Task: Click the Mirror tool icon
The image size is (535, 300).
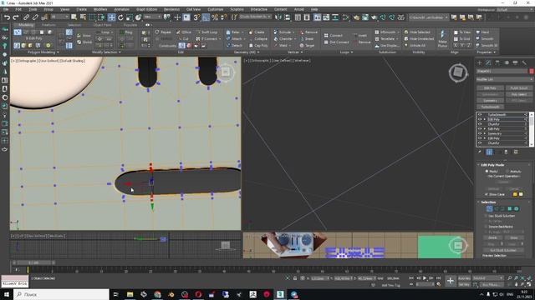Action: tap(278, 17)
